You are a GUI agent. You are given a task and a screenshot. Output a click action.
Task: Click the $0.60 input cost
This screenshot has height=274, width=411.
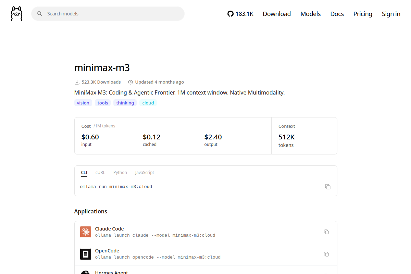click(x=90, y=137)
